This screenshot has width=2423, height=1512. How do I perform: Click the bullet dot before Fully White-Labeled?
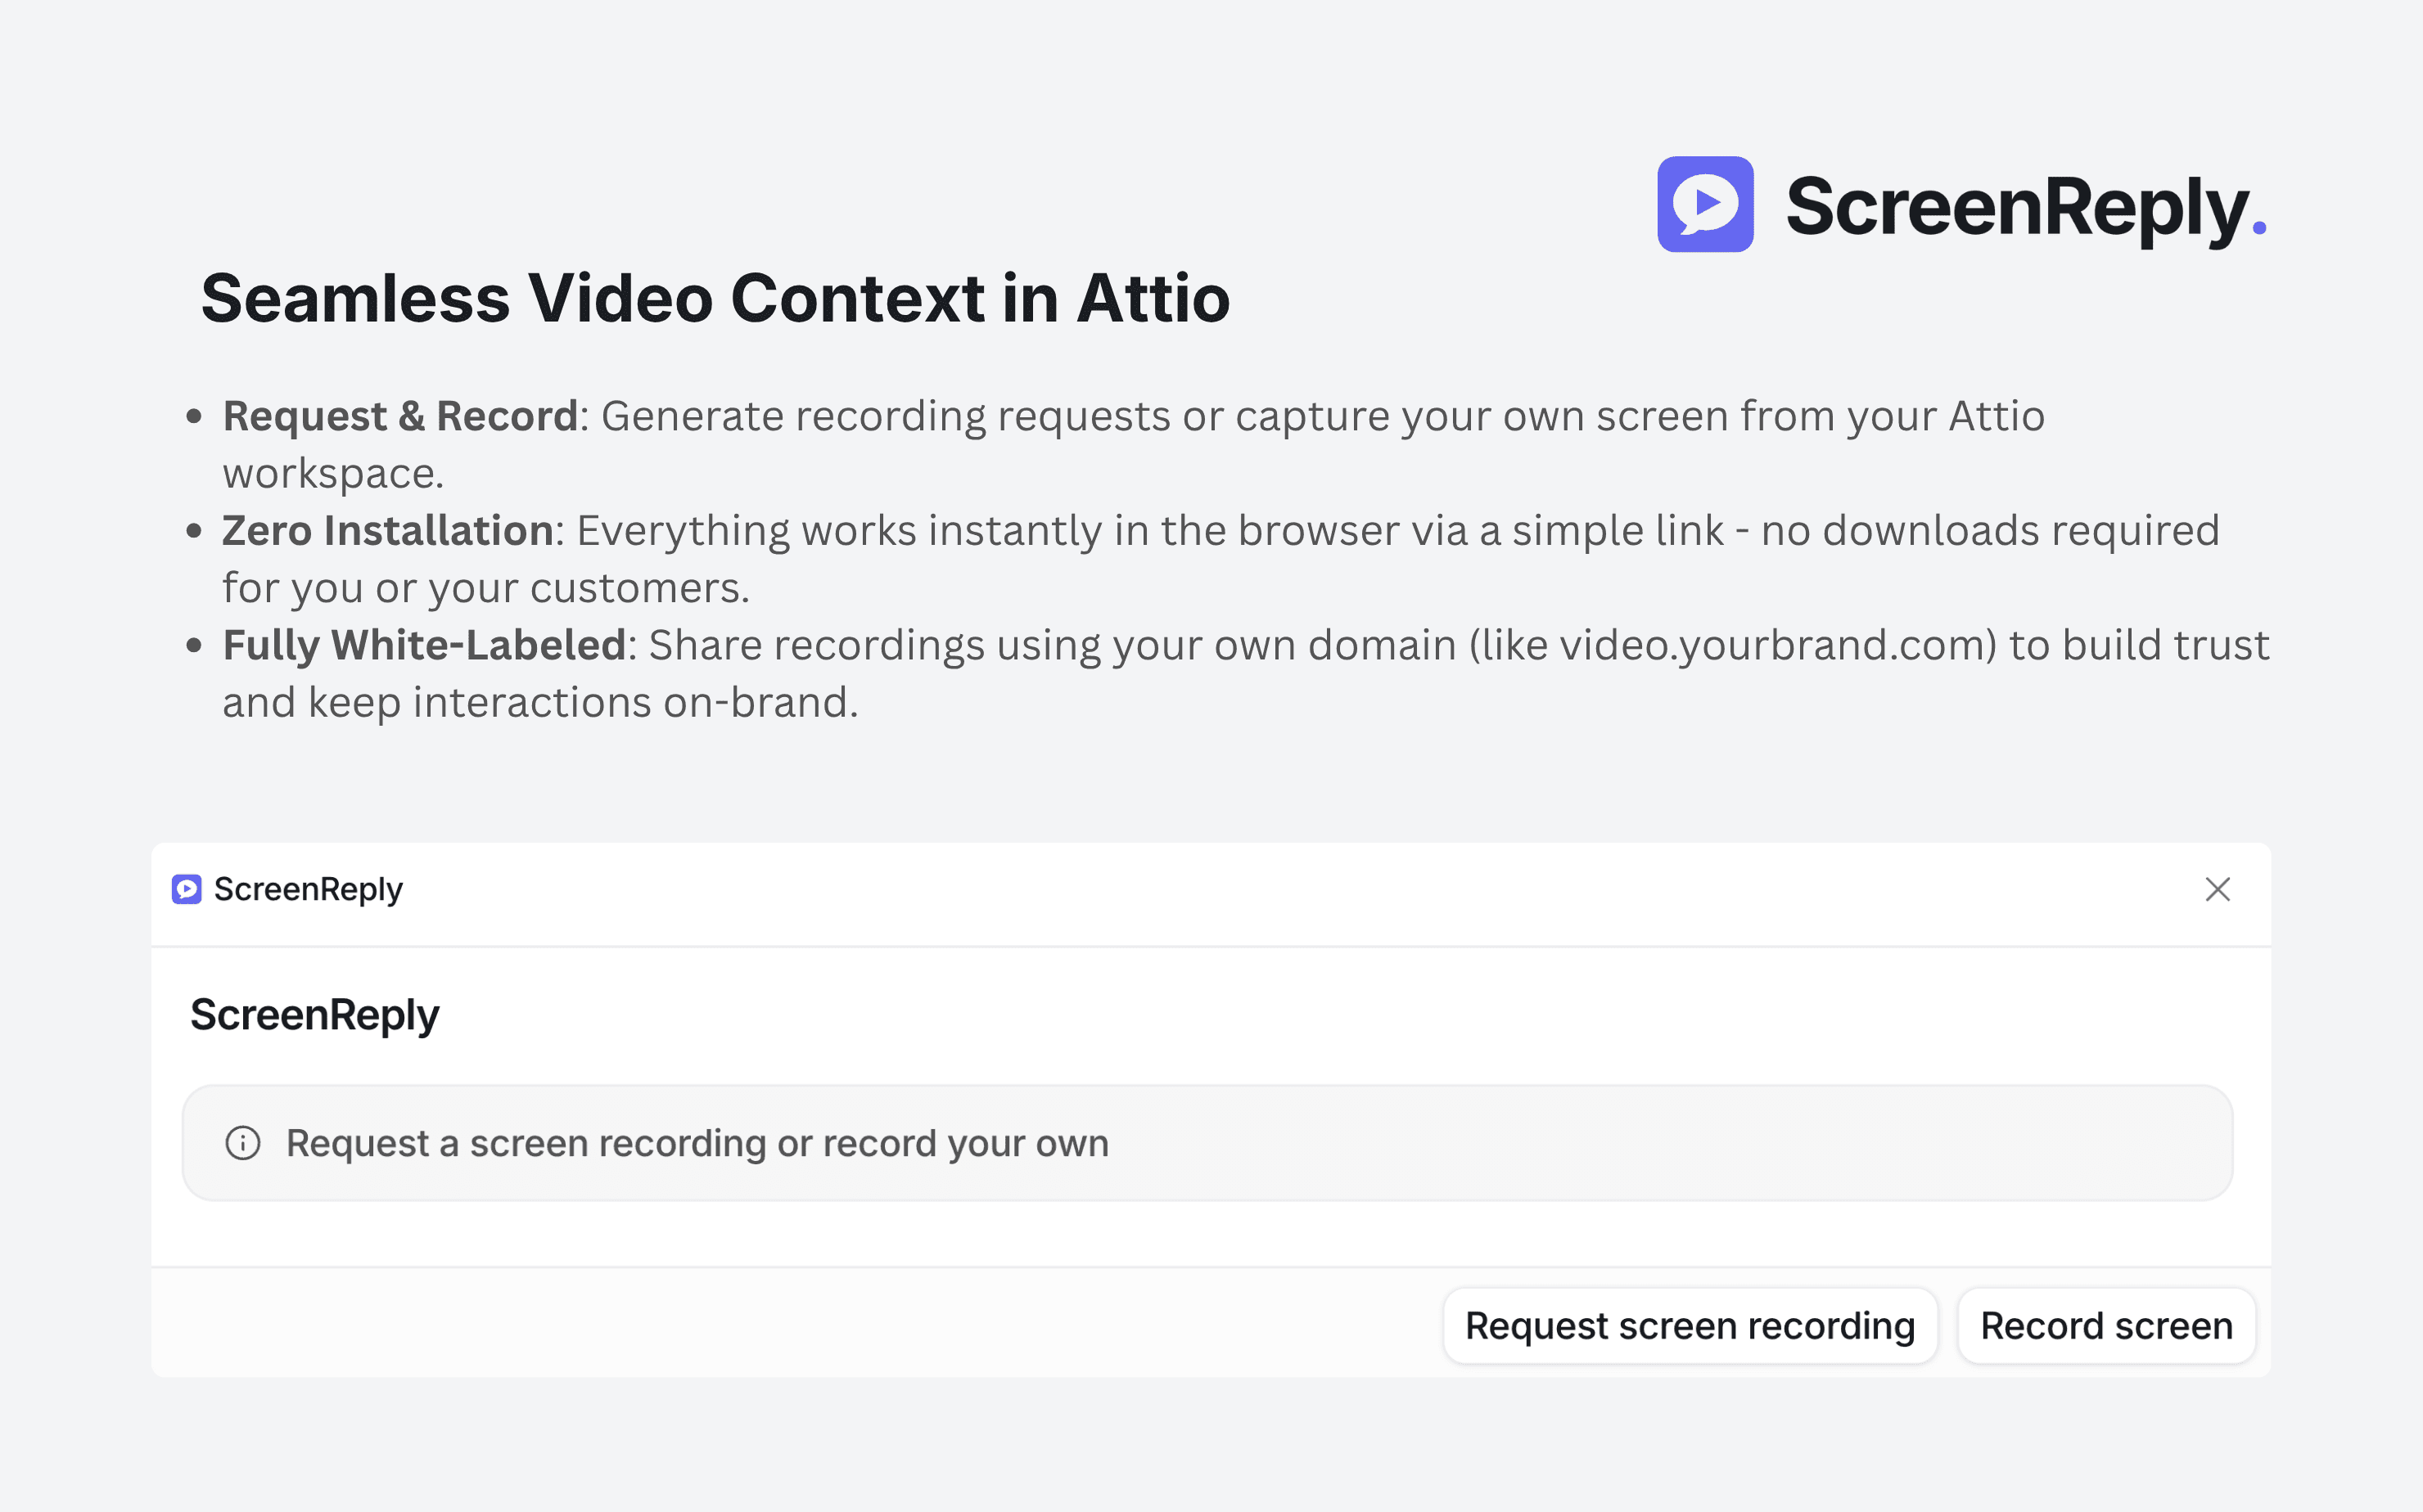pyautogui.click(x=194, y=646)
